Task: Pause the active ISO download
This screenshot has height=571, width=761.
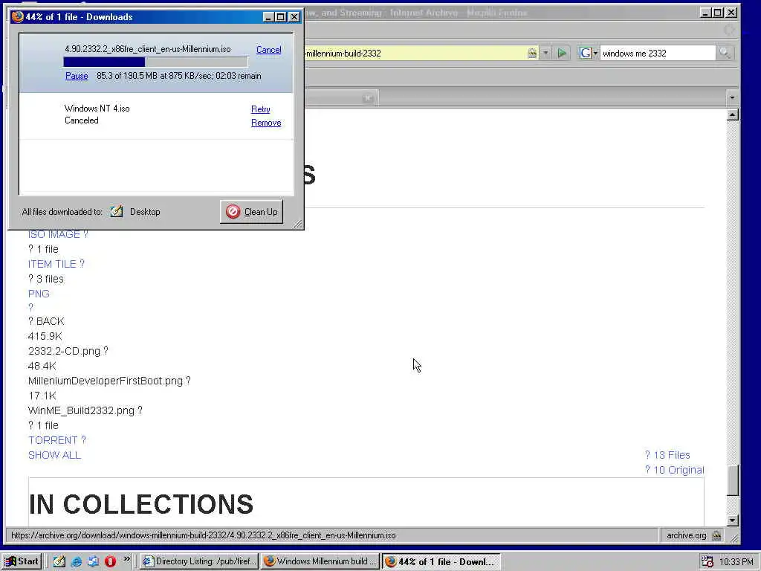Action: (x=77, y=76)
